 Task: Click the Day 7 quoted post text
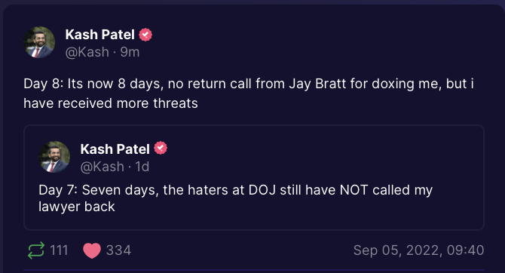(x=235, y=198)
